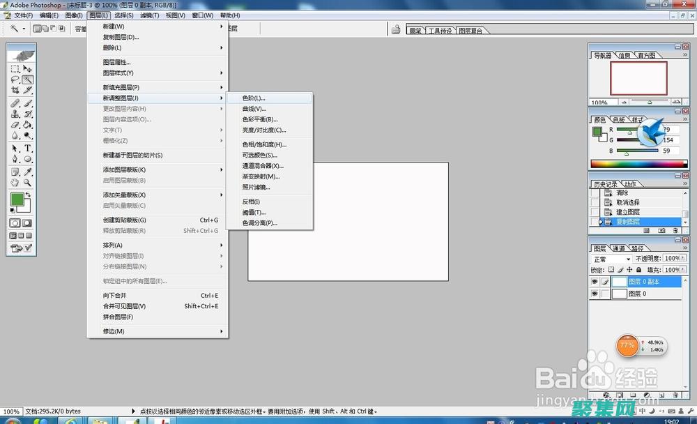This screenshot has height=424, width=697.
Task: Click the Eyedropper tool
Action: [28, 172]
